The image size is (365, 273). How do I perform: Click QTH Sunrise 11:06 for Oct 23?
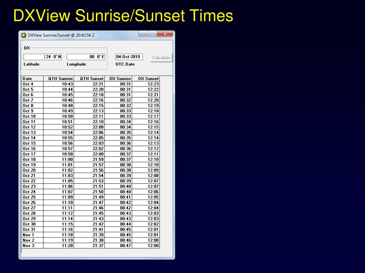click(x=59, y=186)
